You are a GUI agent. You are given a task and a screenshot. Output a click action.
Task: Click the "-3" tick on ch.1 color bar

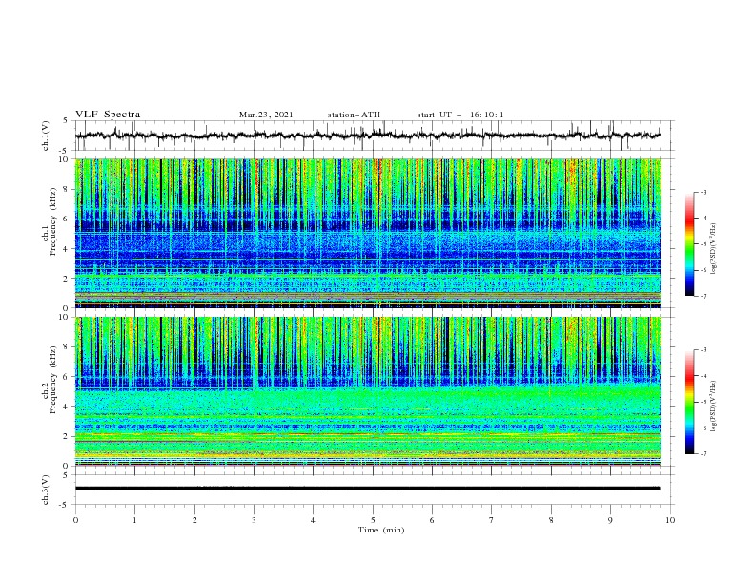click(x=704, y=192)
